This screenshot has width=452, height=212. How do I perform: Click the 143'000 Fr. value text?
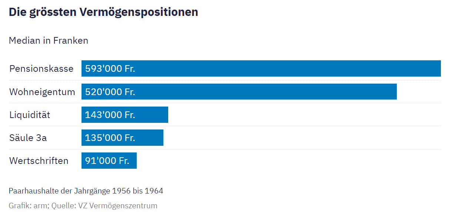[x=110, y=115]
